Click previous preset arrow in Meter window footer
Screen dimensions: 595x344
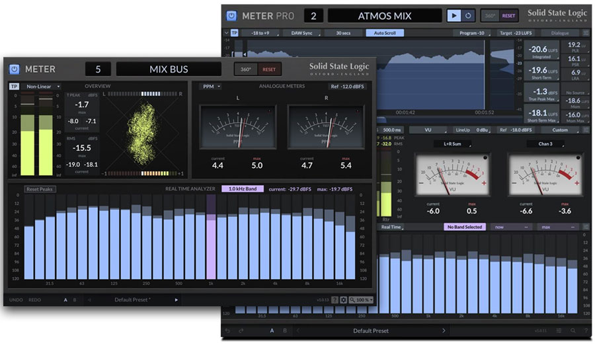[89, 300]
